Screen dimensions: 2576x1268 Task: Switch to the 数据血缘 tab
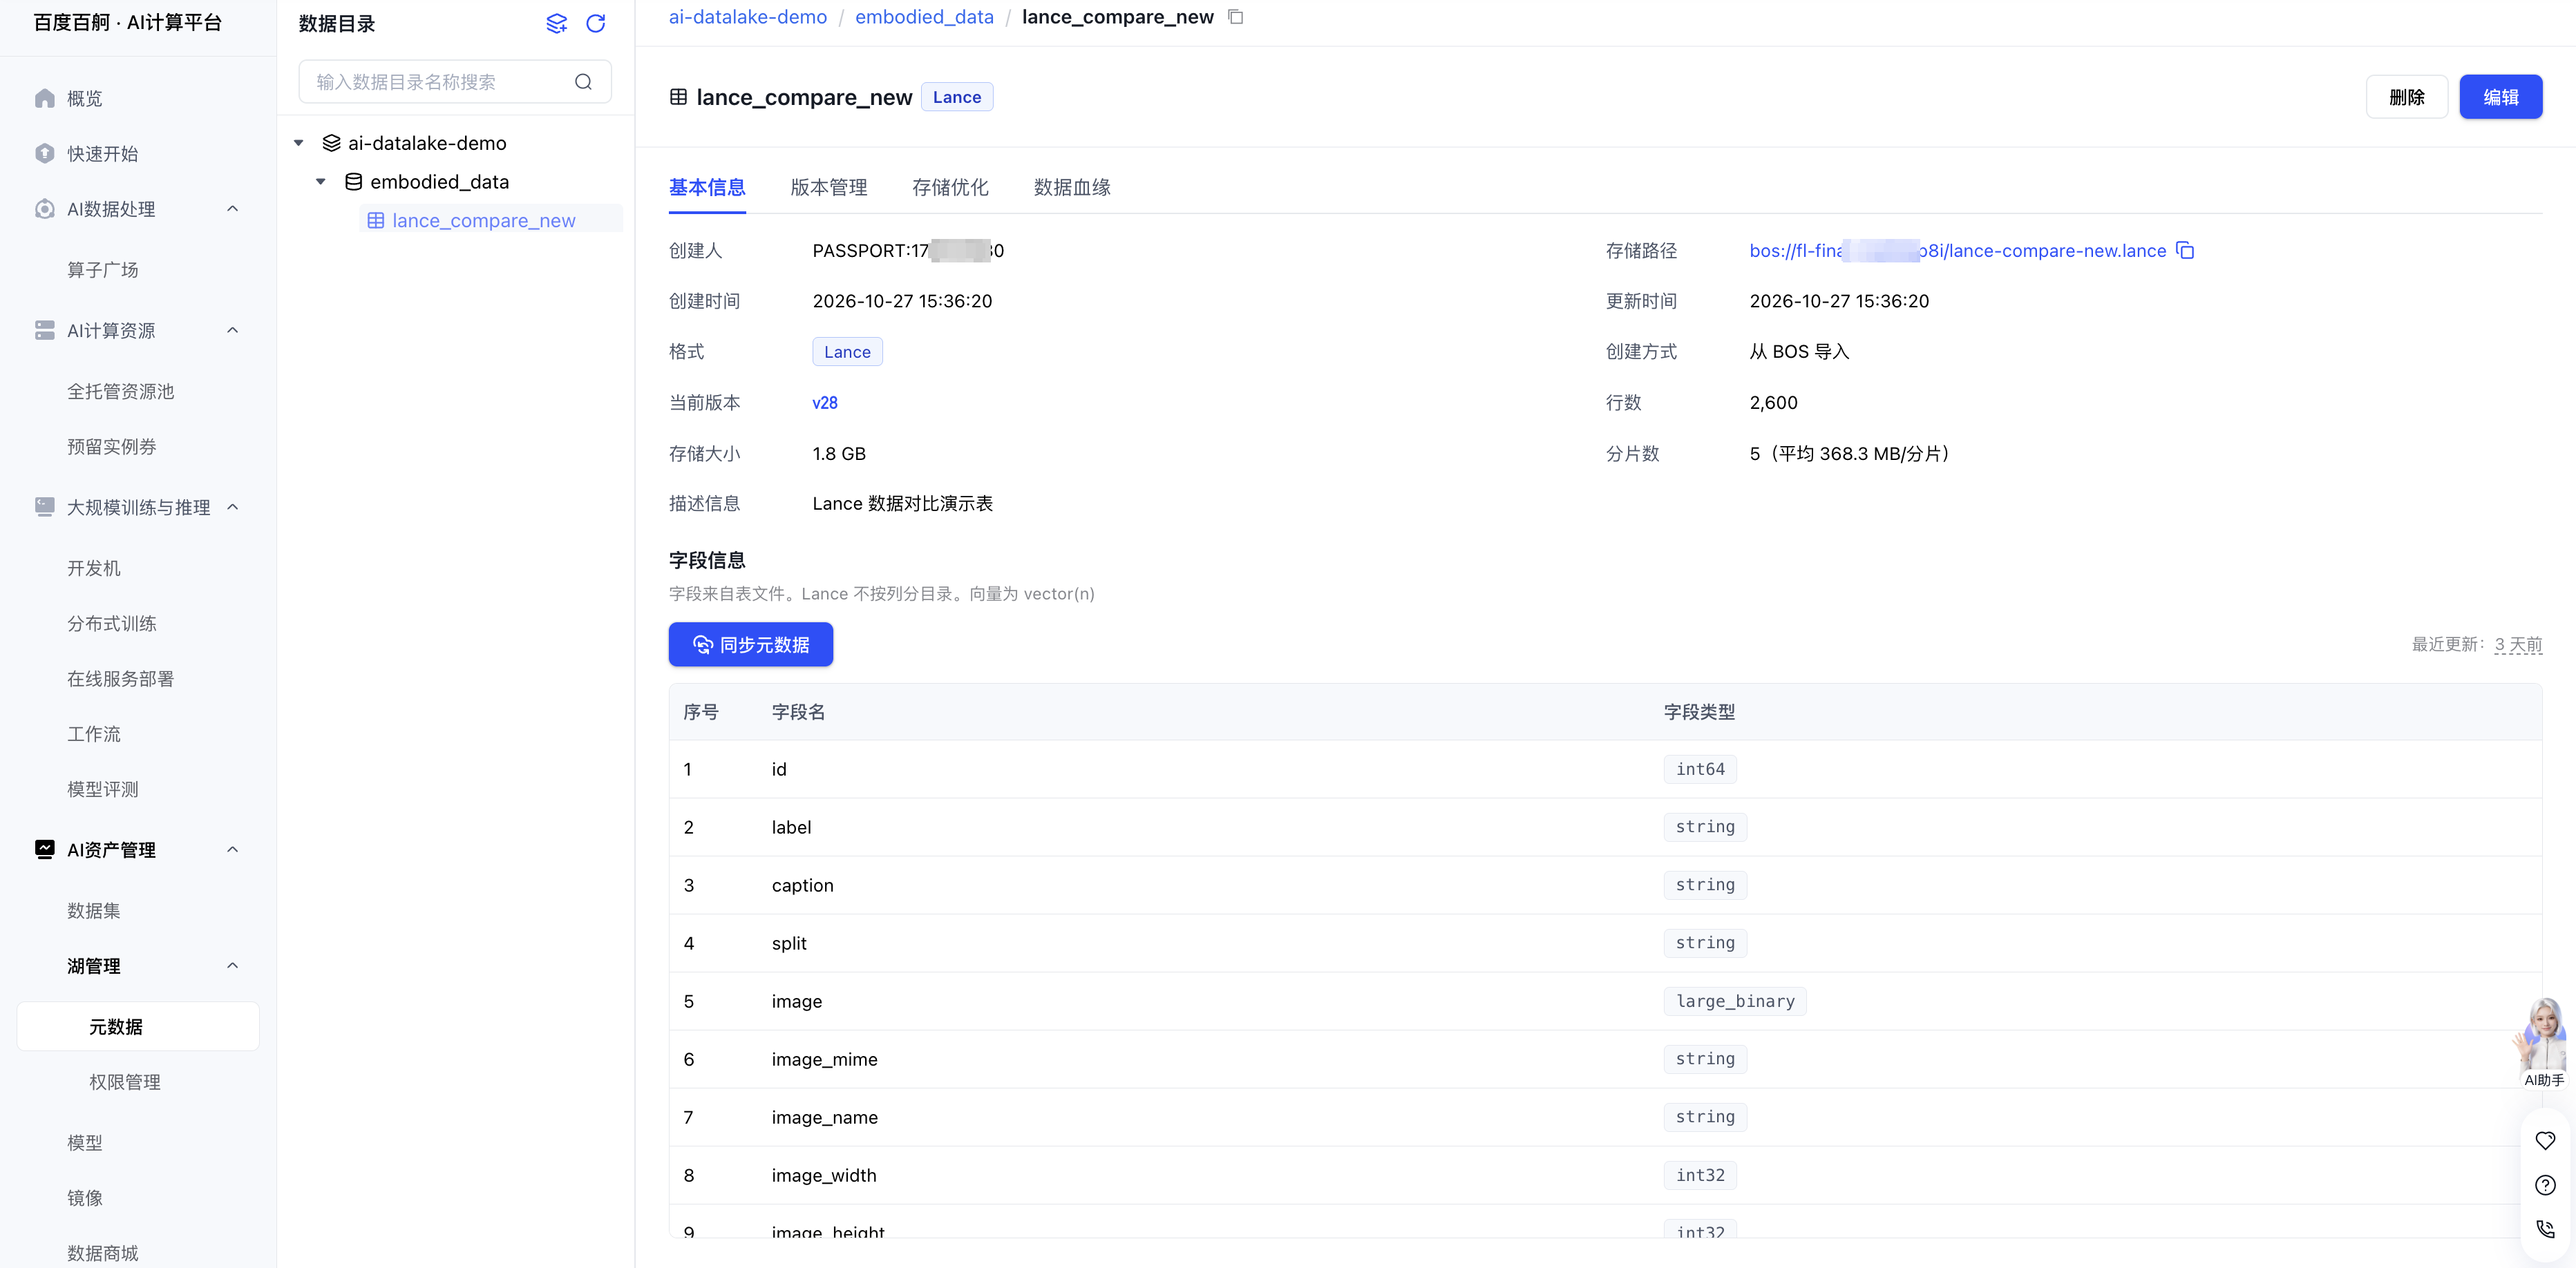point(1072,187)
